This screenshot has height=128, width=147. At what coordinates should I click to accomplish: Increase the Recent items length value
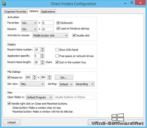(43, 61)
